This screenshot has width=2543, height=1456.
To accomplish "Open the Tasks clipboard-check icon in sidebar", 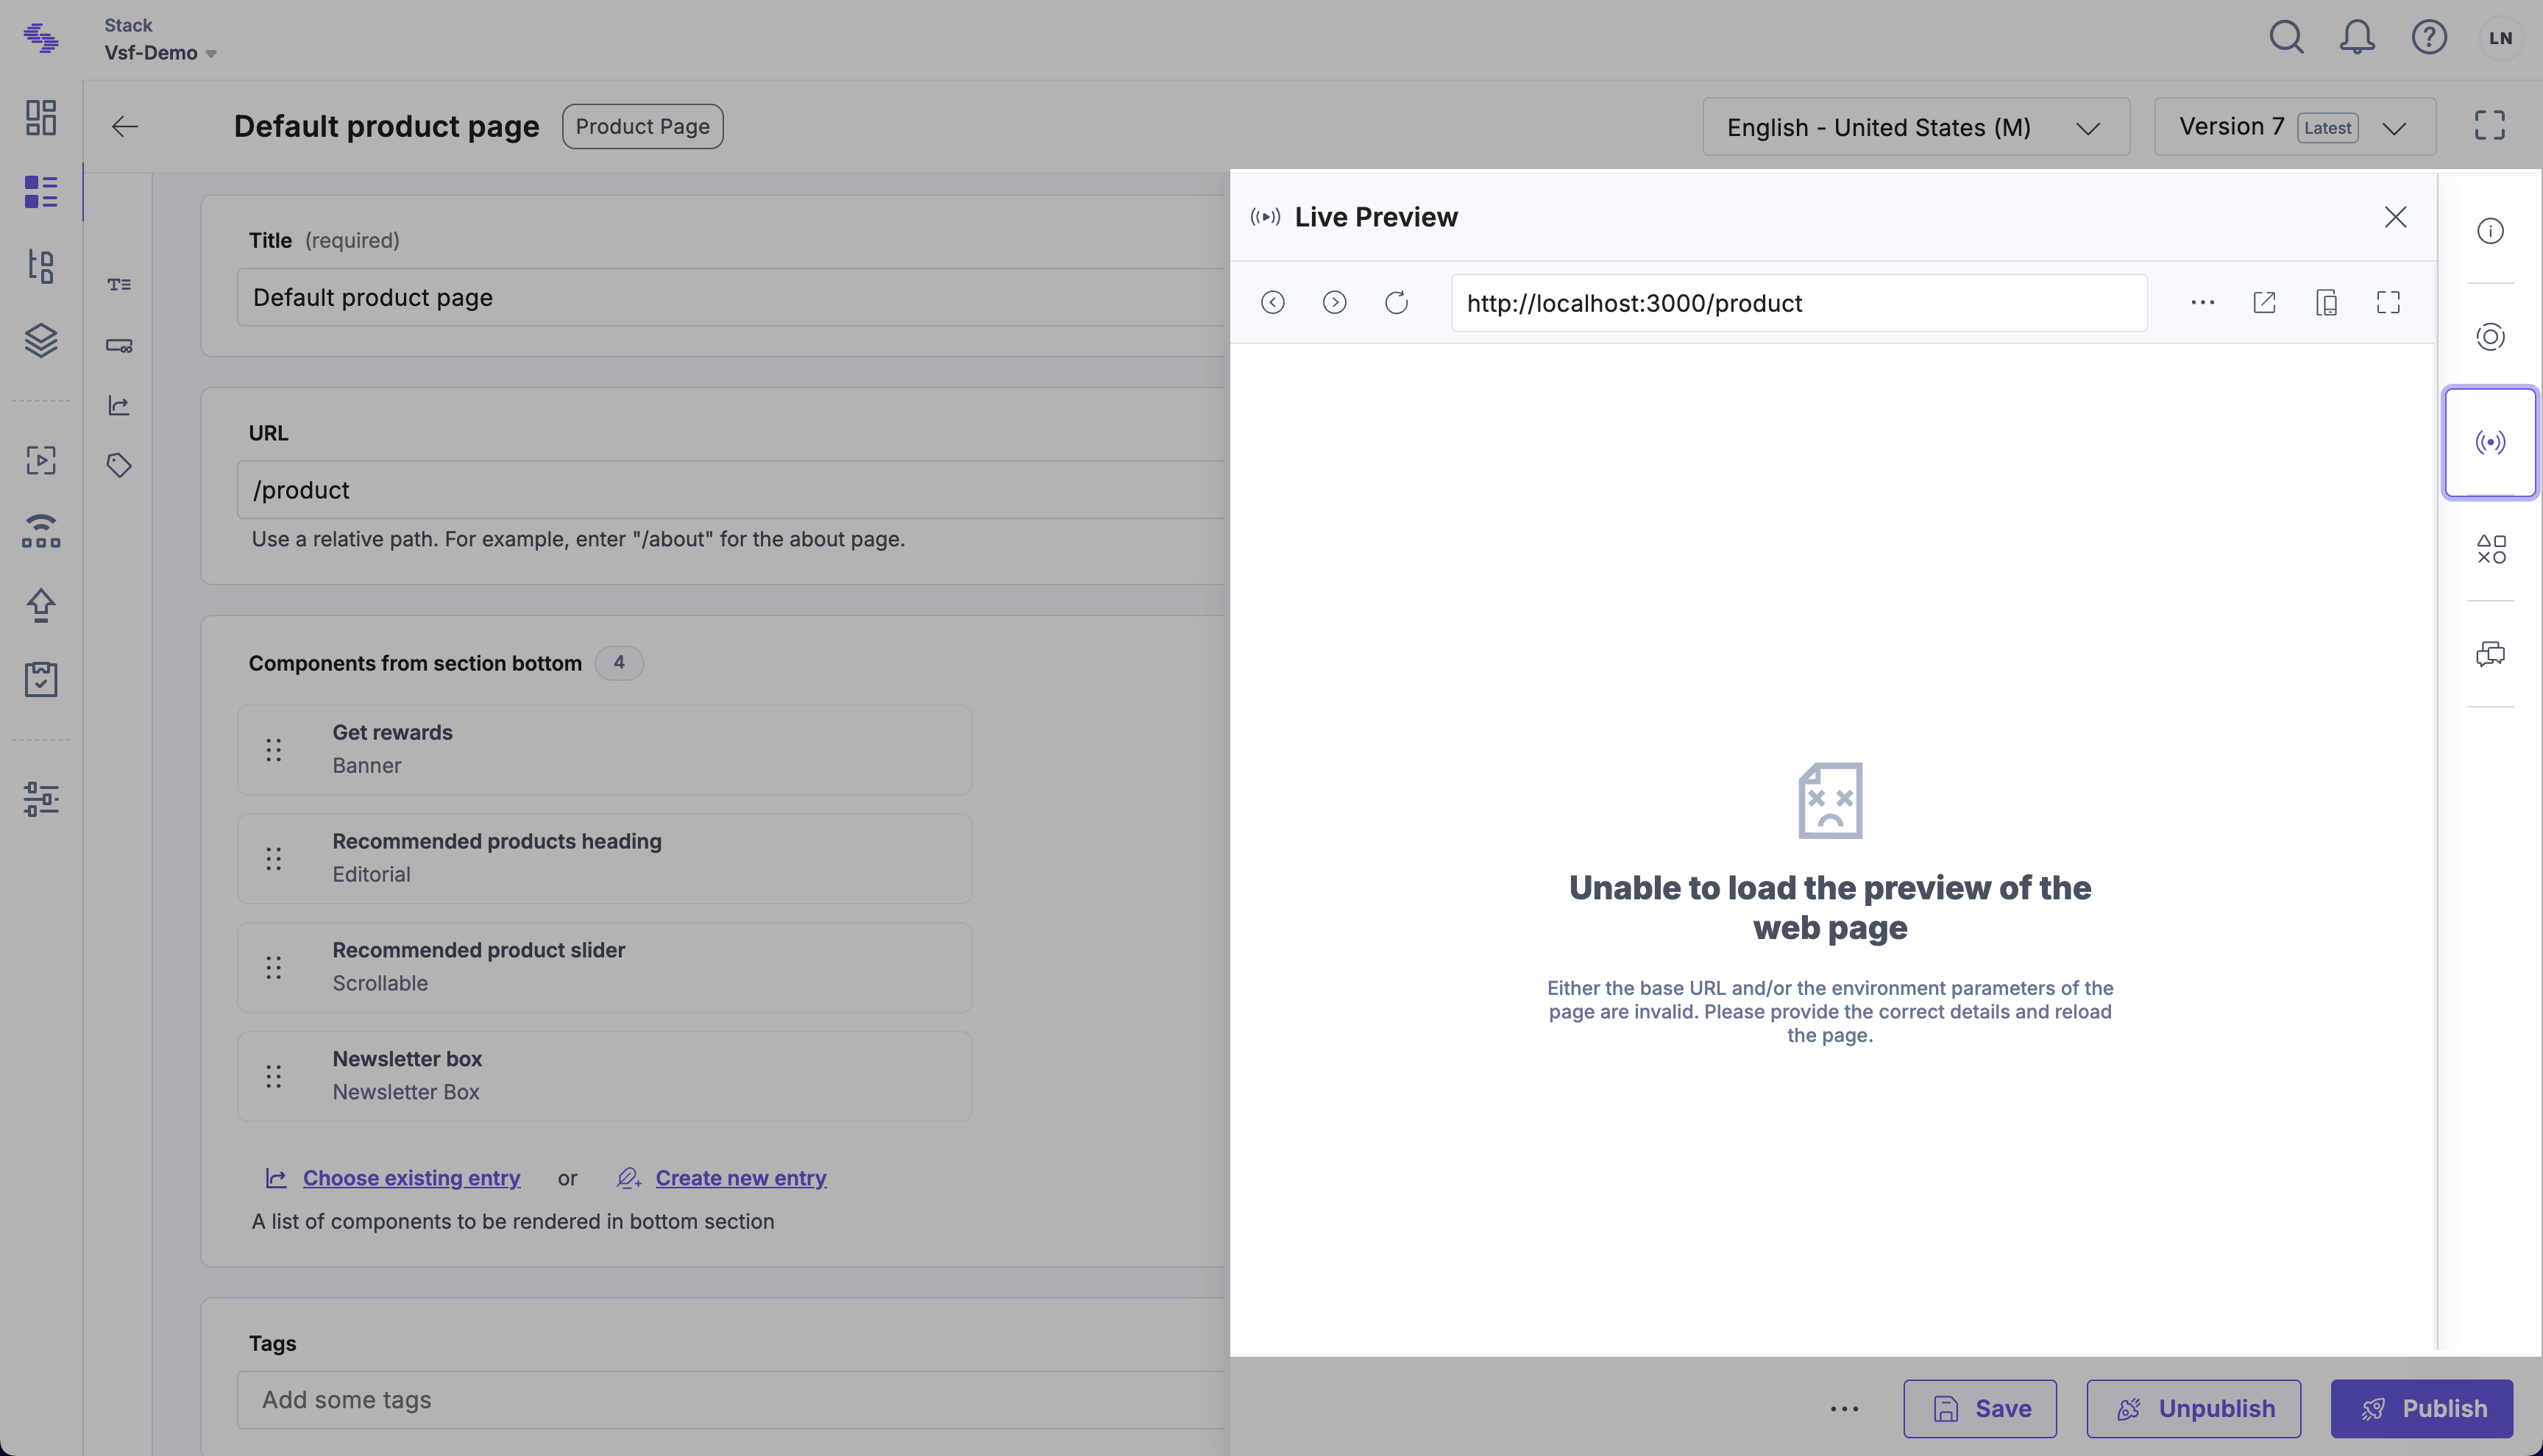I will (41, 679).
